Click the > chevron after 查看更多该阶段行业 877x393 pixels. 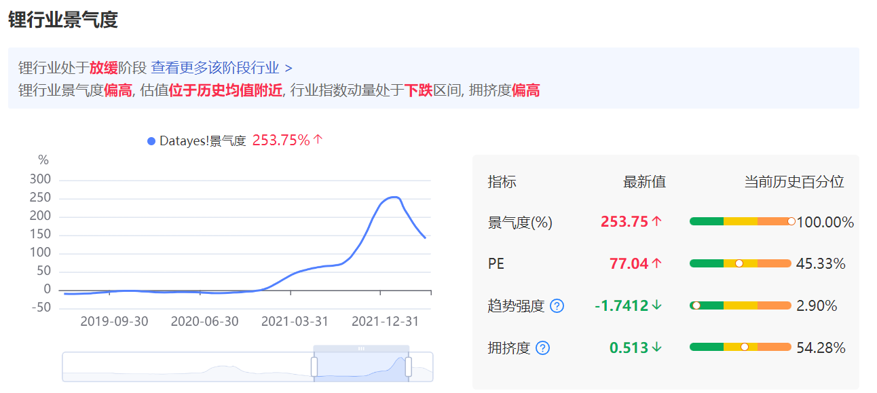pyautogui.click(x=288, y=68)
